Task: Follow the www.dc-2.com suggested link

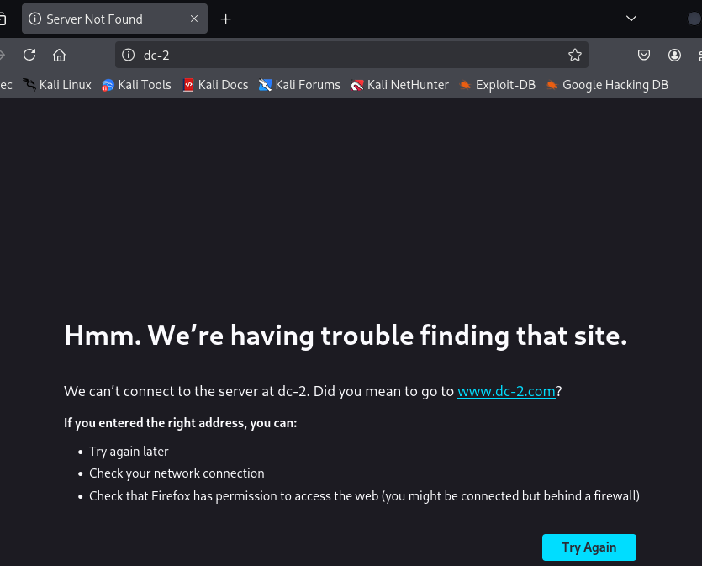Action: 506,391
